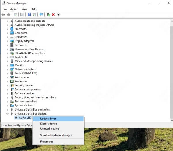Select the Bluetooth category icon
The height and width of the screenshot is (151, 173).
coord(12,29)
